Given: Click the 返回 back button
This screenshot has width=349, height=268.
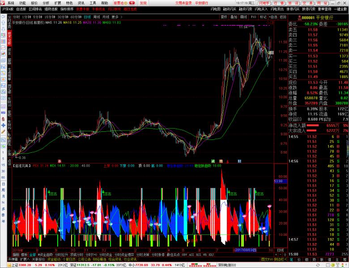Looking at the screenshot, I should click(x=283, y=17).
